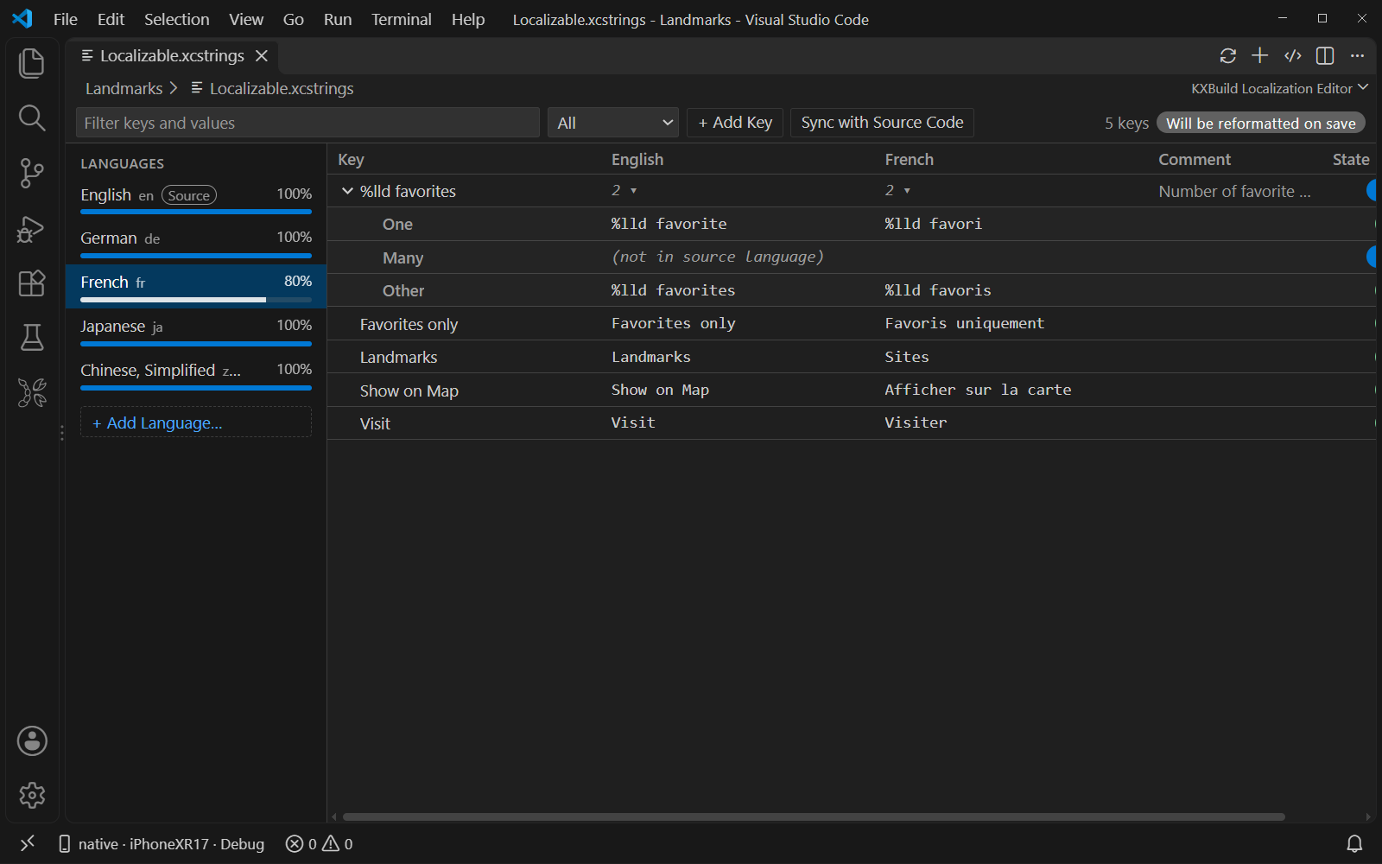The image size is (1382, 864).
Task: Open source code view icon
Action: coord(1293,56)
